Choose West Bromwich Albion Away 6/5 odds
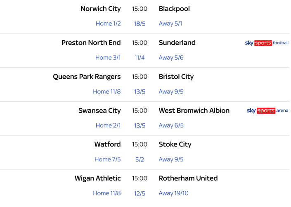The height and width of the screenshot is (207, 291). pos(171,125)
